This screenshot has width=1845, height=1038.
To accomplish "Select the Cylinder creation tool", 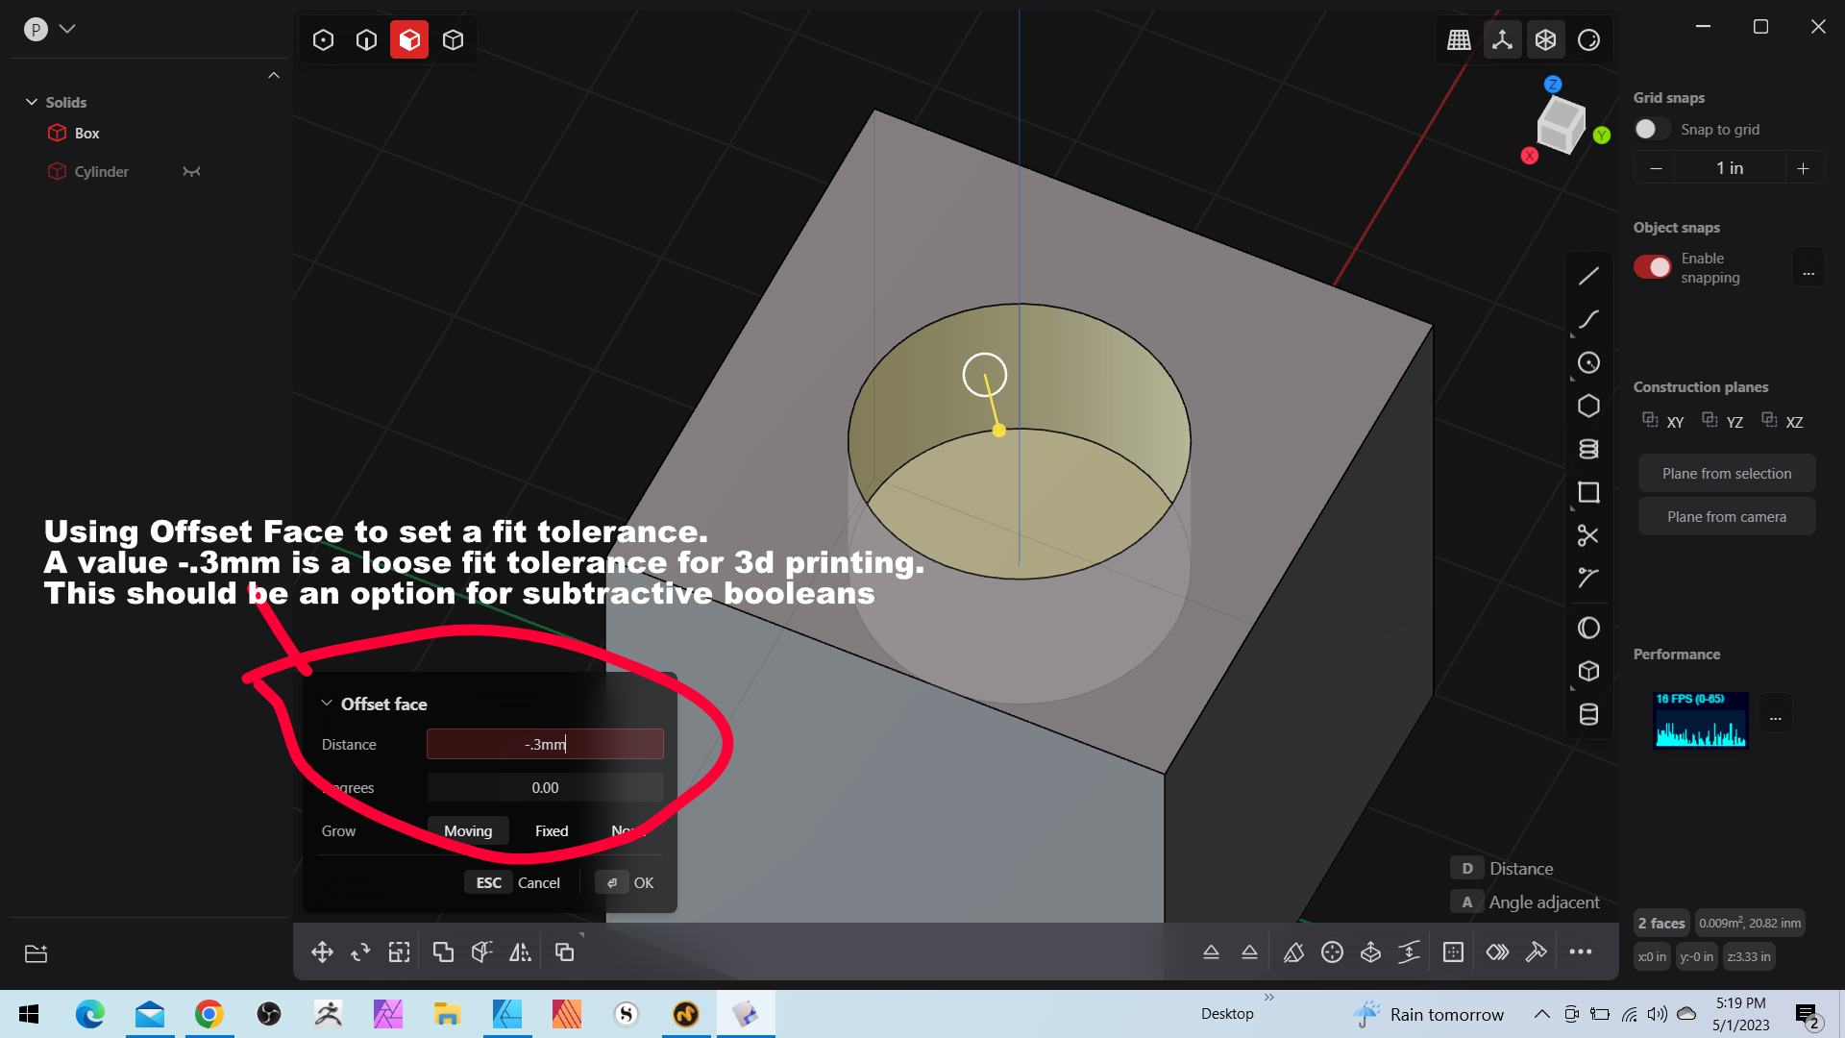I will click(1588, 714).
